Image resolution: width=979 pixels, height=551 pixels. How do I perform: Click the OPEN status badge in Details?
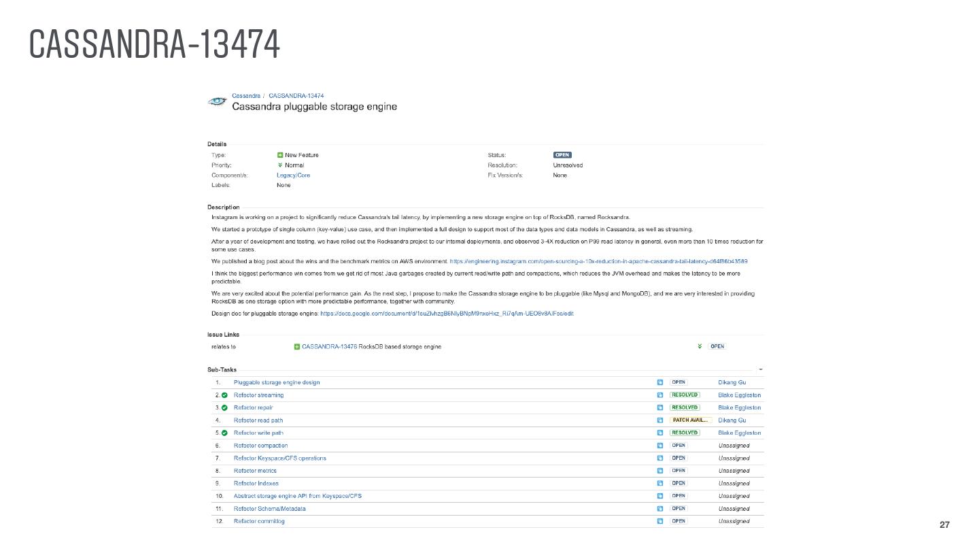point(562,155)
